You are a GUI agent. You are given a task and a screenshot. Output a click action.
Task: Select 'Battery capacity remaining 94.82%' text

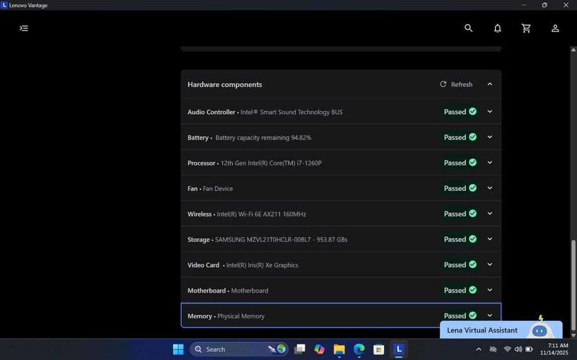click(263, 138)
